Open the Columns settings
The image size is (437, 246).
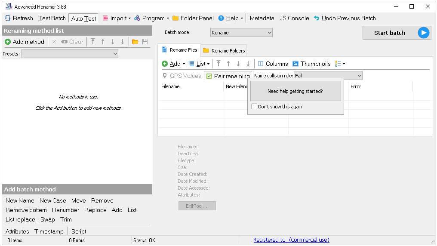[273, 64]
